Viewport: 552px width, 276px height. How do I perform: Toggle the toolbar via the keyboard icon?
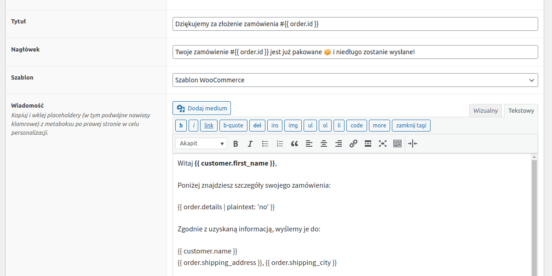tap(397, 144)
